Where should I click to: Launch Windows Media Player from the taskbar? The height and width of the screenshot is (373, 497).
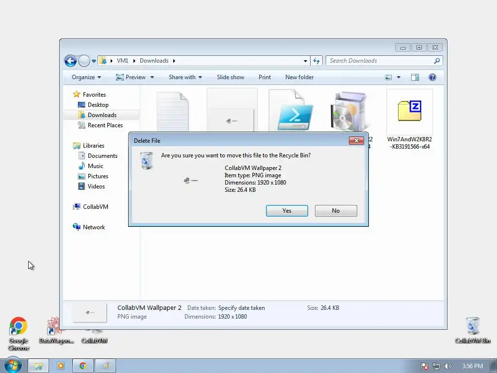click(61, 366)
